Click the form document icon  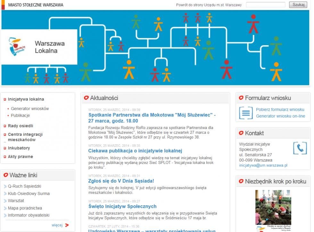coord(246,113)
